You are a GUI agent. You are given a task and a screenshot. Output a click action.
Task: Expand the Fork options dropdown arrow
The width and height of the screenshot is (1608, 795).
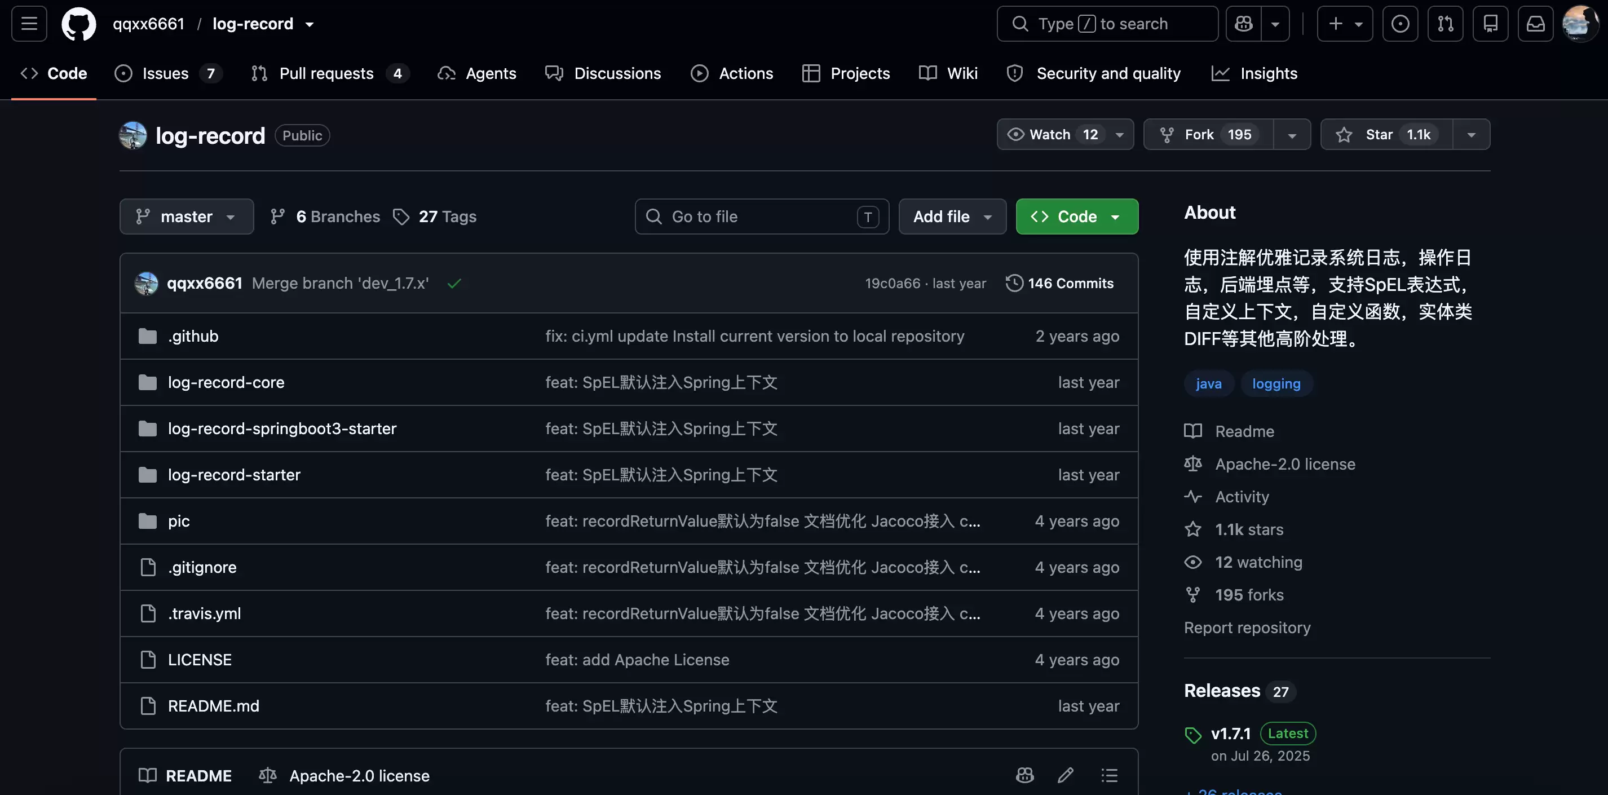1292,134
